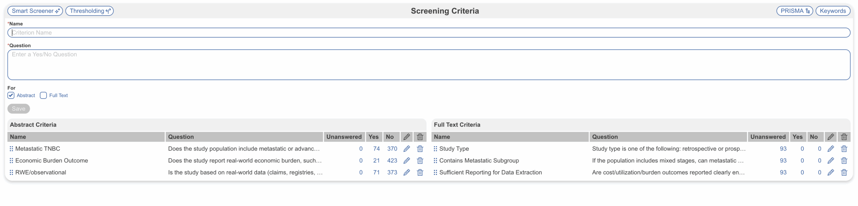This screenshot has width=858, height=206.
Task: Edit the Contains Metastatic Subgroup criterion
Action: pyautogui.click(x=831, y=161)
